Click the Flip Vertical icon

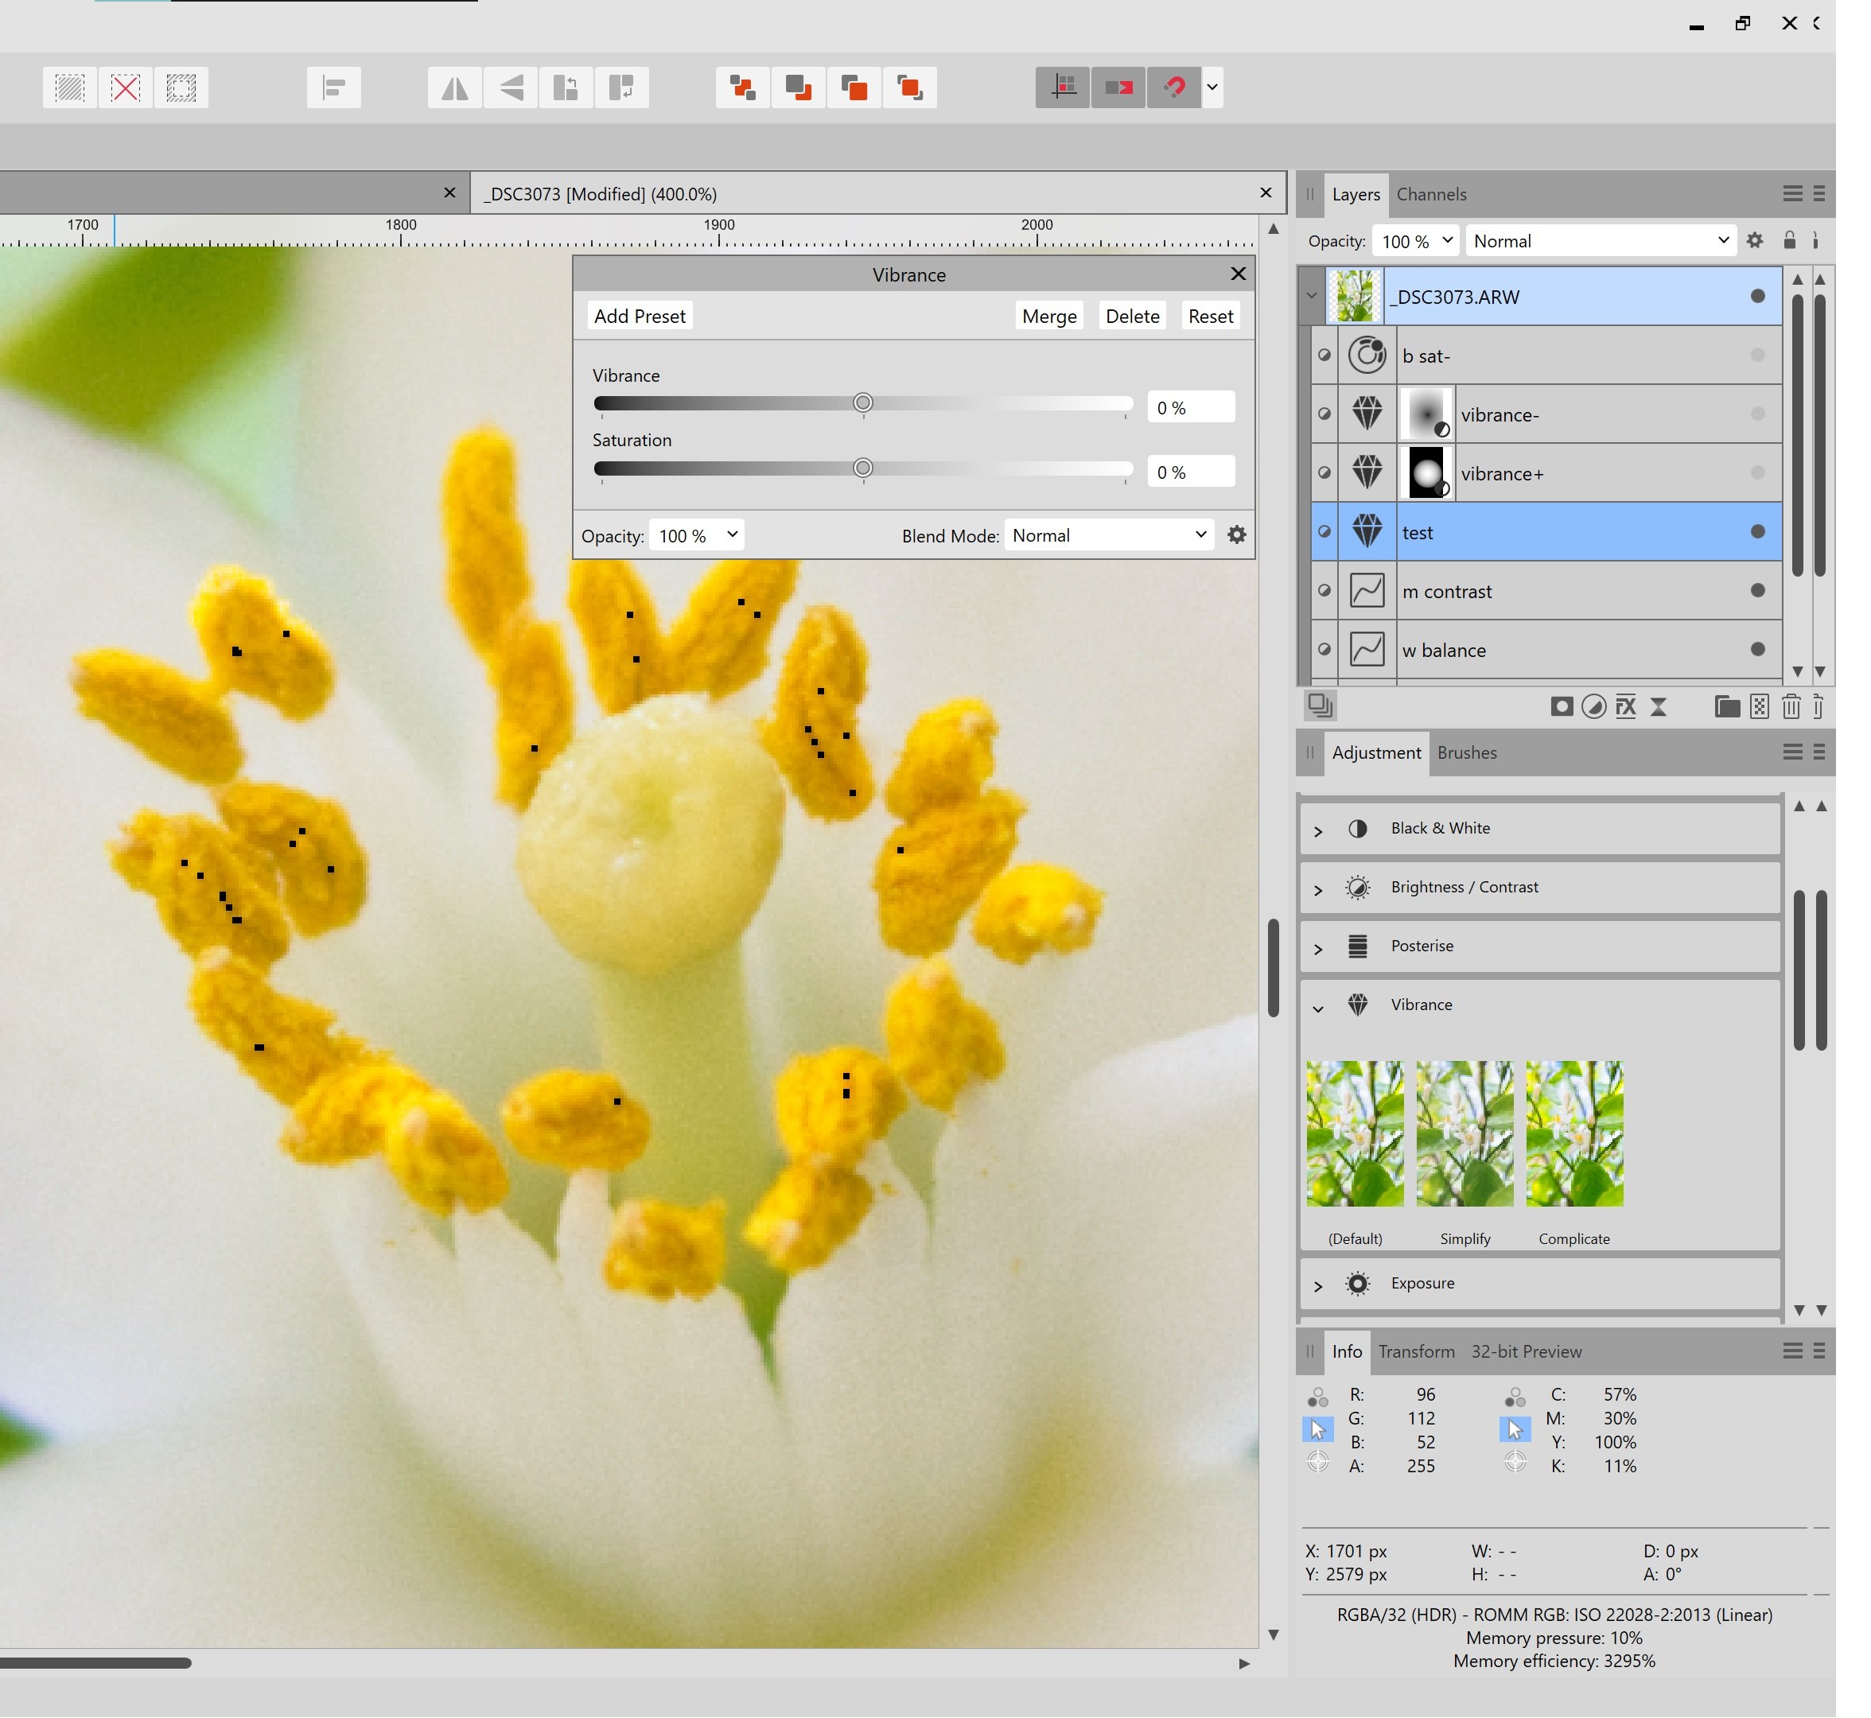(x=511, y=88)
